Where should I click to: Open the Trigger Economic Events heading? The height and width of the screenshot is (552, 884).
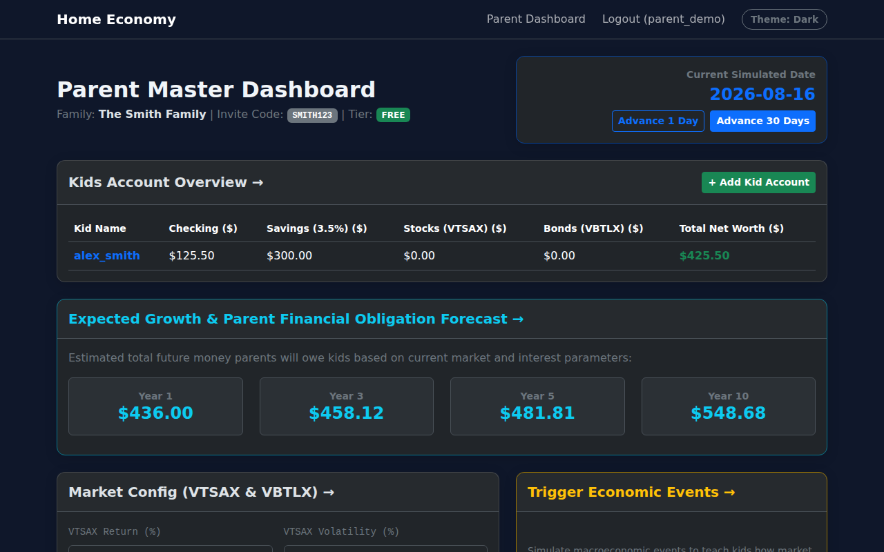coord(631,492)
